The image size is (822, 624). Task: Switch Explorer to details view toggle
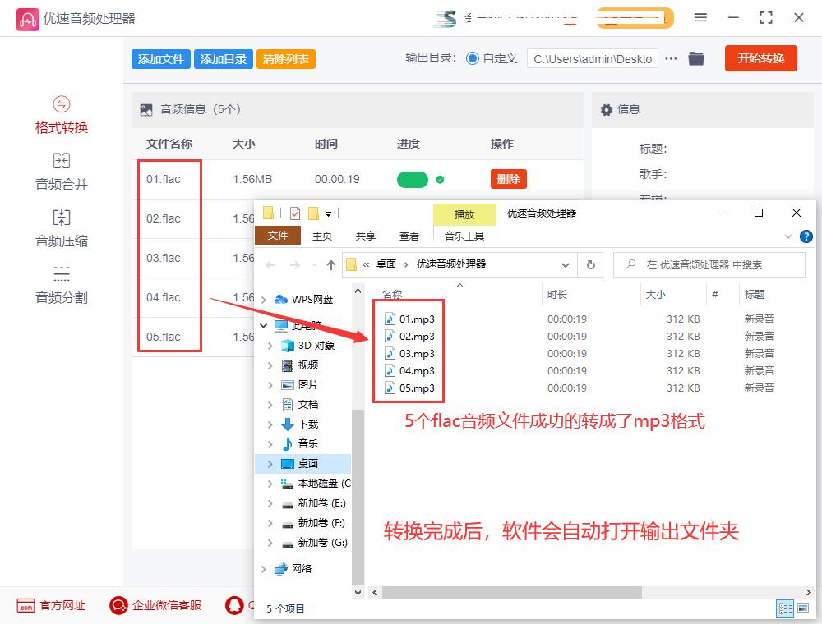pos(785,608)
